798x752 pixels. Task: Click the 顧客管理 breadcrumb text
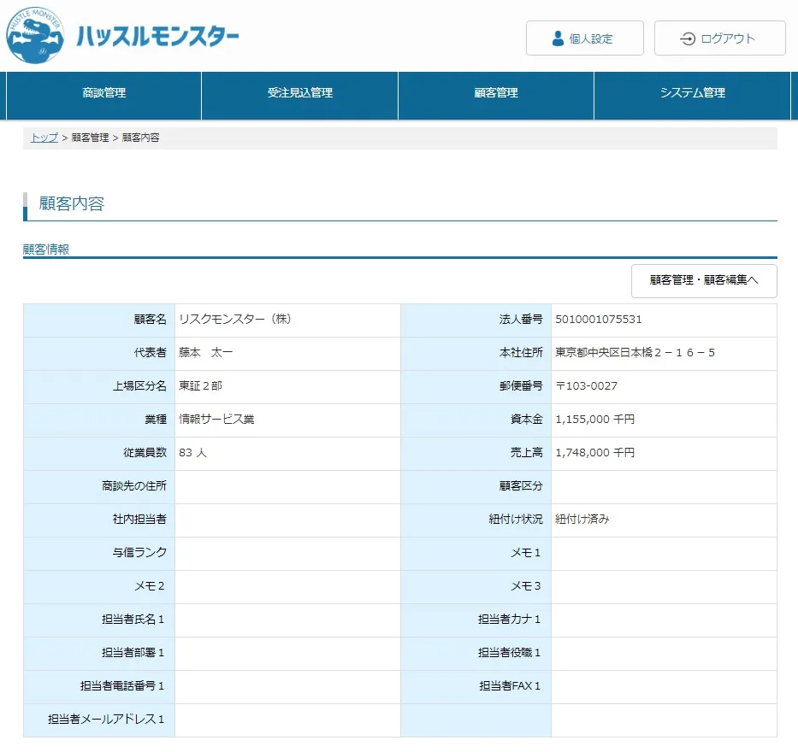[90, 138]
